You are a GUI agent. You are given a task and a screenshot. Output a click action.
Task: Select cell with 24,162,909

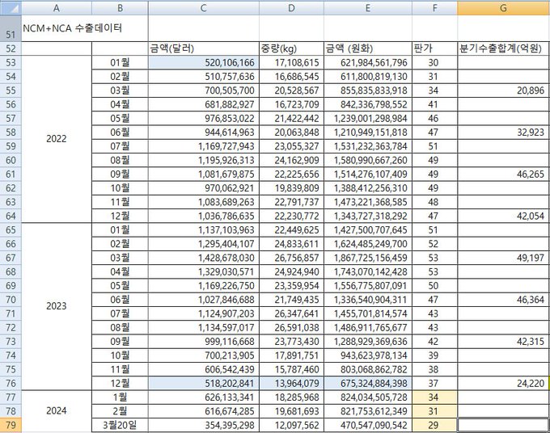pos(291,160)
